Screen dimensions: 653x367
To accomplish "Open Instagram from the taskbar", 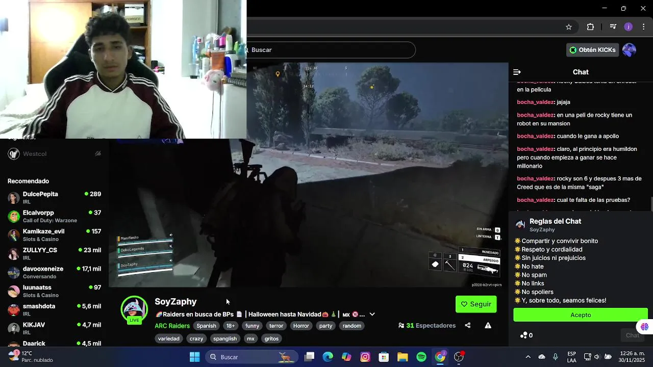I will click(x=365, y=357).
